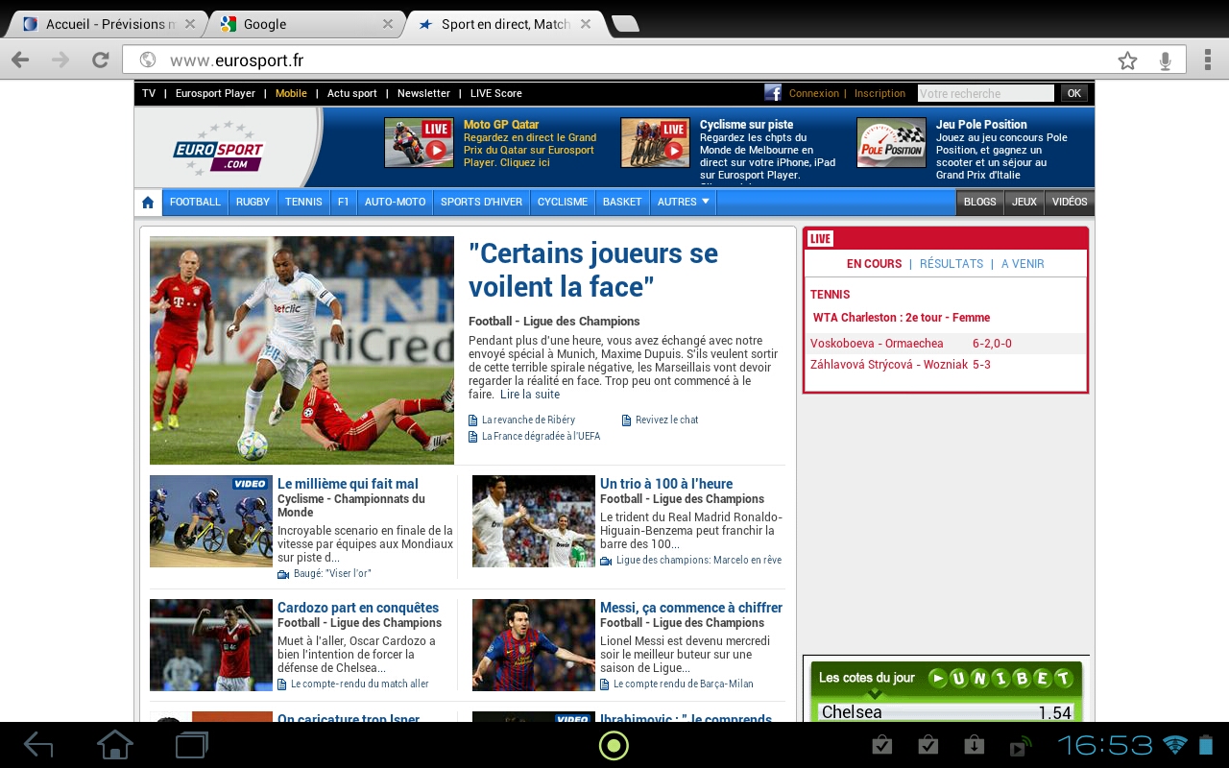This screenshot has height=768, width=1229.
Task: Open the Moto GP Qatar LIVE video thumbnail
Action: click(x=419, y=143)
